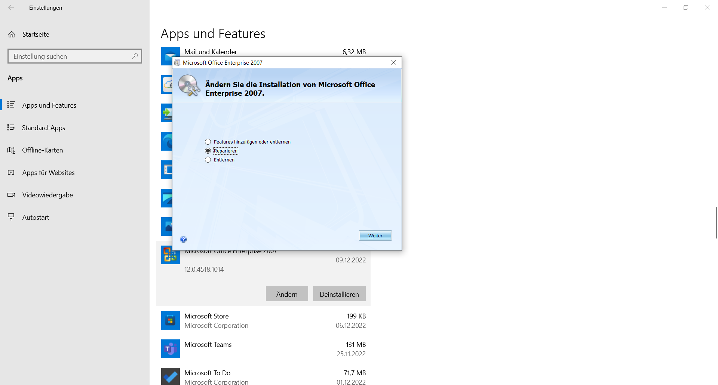Open Offline-Karten settings page
Screen dimensions: 718x385
pyautogui.click(x=75, y=150)
